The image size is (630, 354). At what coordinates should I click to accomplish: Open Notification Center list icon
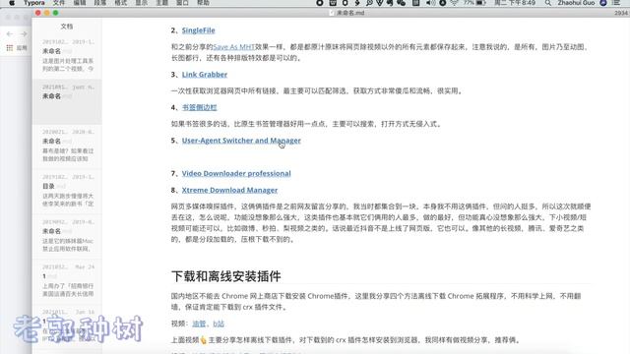(616, 3)
